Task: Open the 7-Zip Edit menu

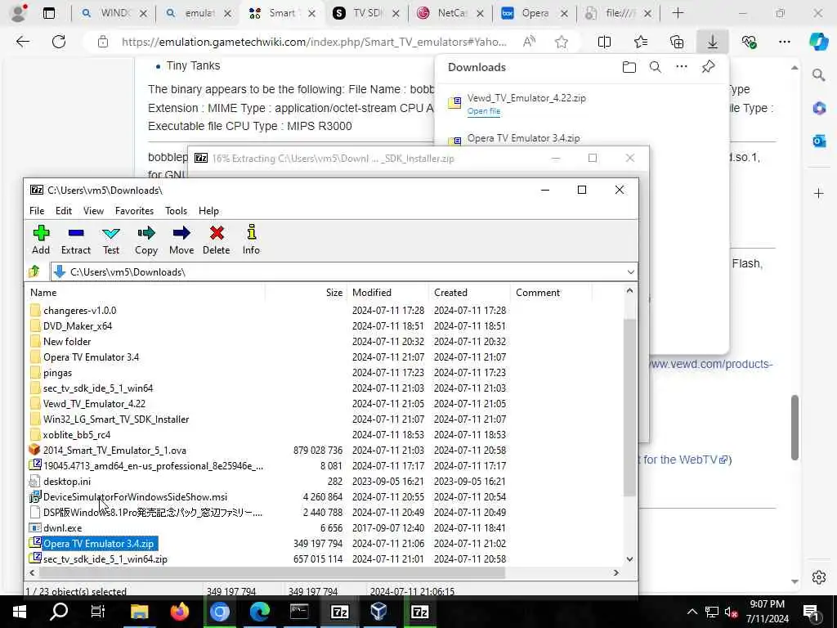Action: 64,210
